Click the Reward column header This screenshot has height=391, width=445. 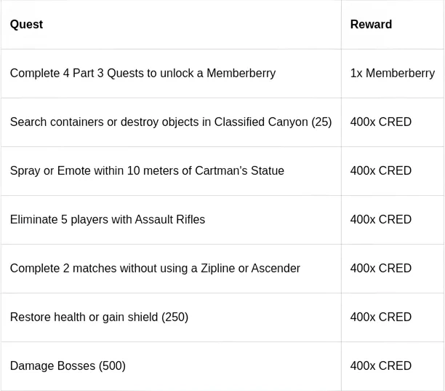[371, 25]
